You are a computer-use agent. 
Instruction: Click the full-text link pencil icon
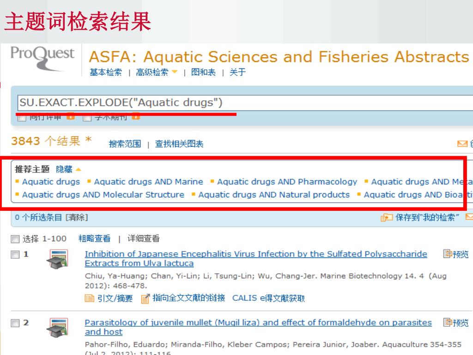click(145, 299)
